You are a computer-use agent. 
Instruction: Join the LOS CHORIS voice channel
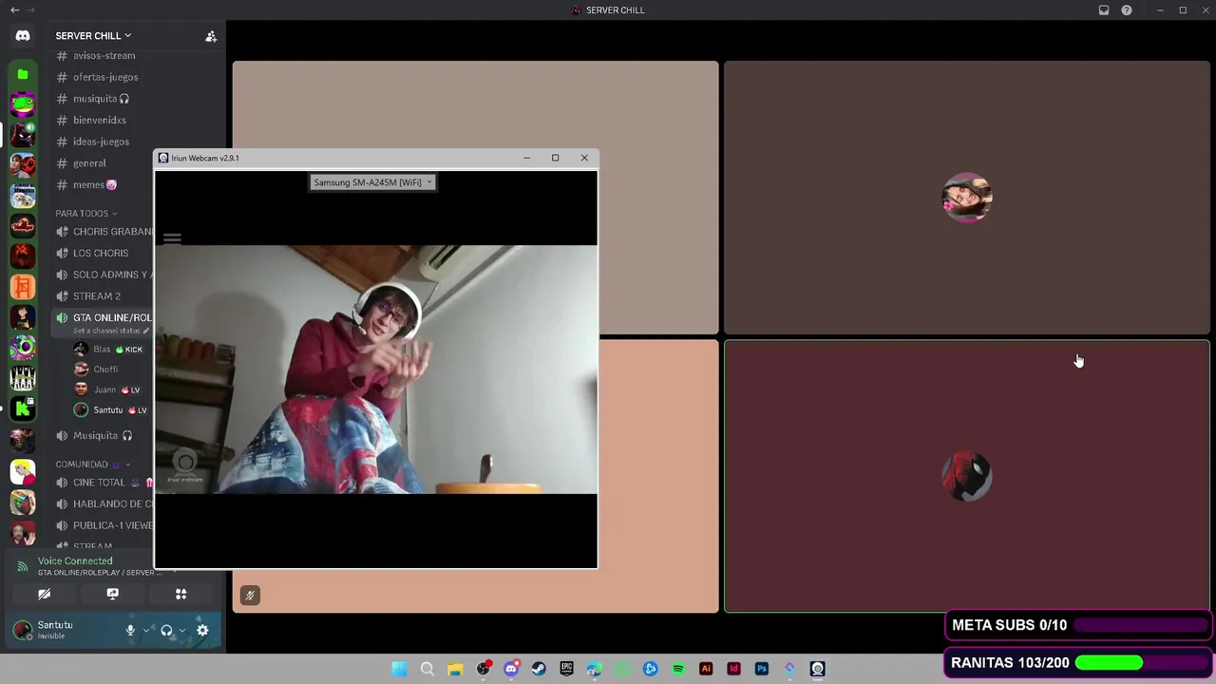(101, 254)
